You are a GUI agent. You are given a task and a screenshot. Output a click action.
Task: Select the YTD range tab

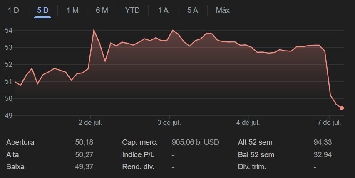tap(132, 10)
